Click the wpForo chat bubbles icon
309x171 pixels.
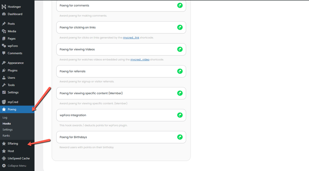[4, 46]
